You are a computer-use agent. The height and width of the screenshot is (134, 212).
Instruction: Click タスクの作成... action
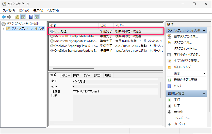coord(183,43)
